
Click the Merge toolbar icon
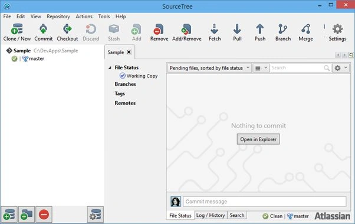pyautogui.click(x=305, y=29)
